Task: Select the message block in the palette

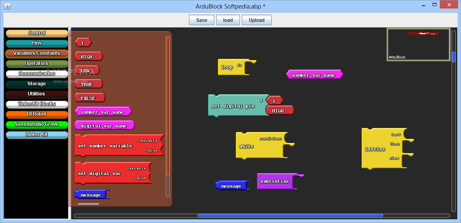Action: 92,195
